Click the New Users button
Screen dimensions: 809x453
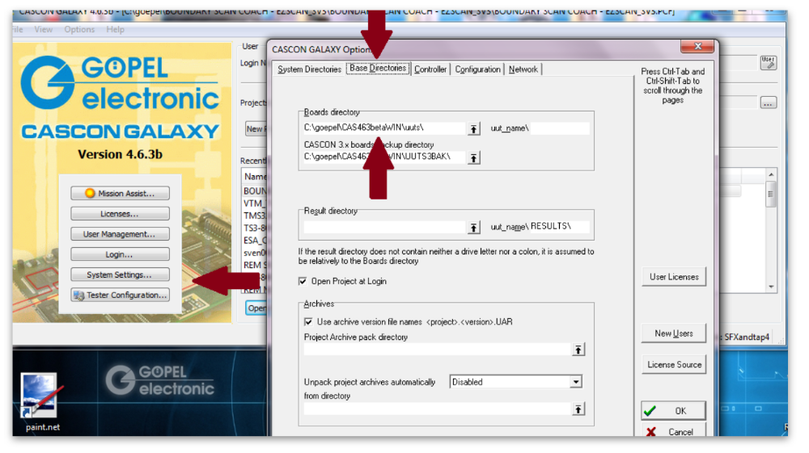(x=674, y=333)
